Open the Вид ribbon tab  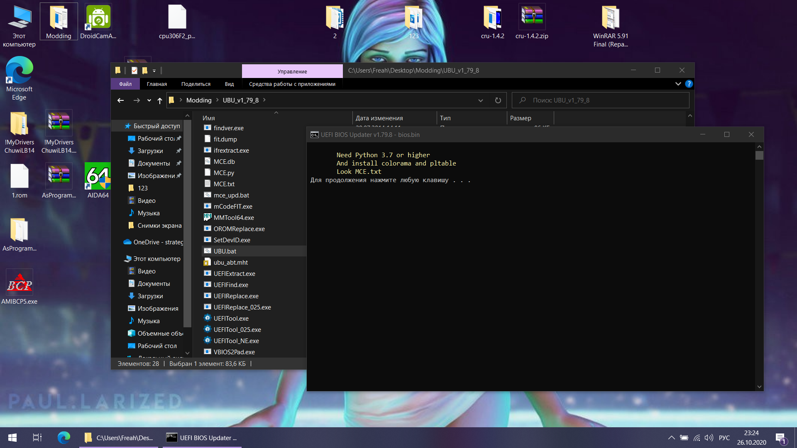[x=229, y=84]
